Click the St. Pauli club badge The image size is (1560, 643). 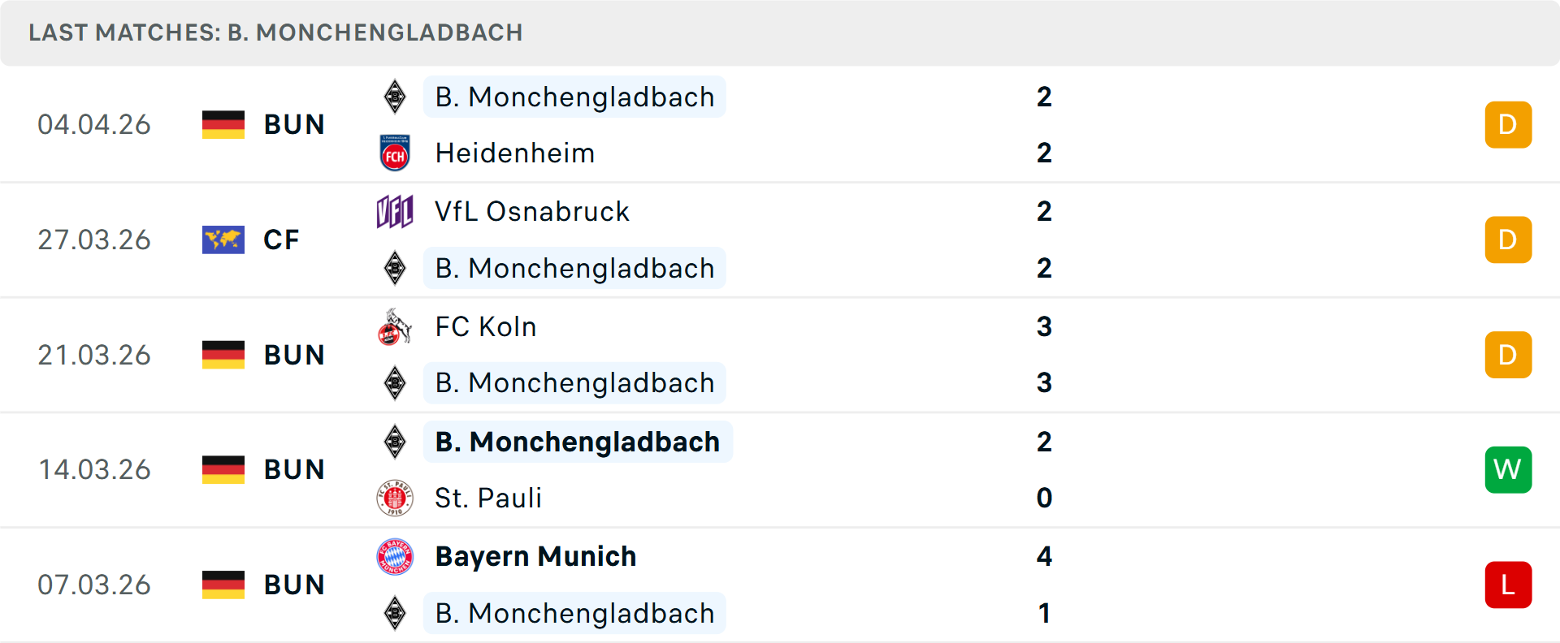396,498
